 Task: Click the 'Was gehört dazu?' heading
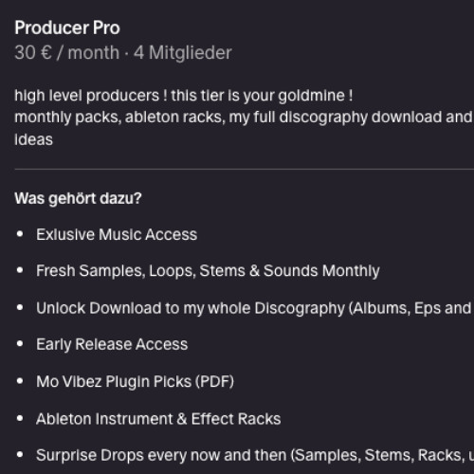tap(78, 199)
